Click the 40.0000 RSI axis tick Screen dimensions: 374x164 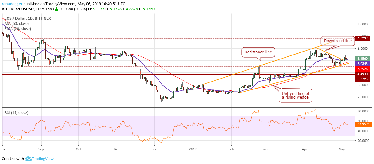[x=363, y=131]
